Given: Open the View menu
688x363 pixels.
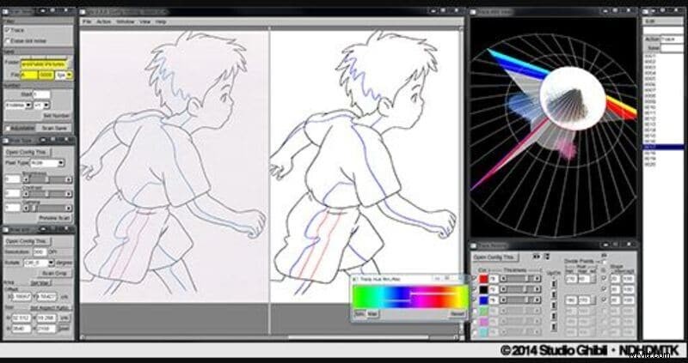Looking at the screenshot, I should [144, 21].
